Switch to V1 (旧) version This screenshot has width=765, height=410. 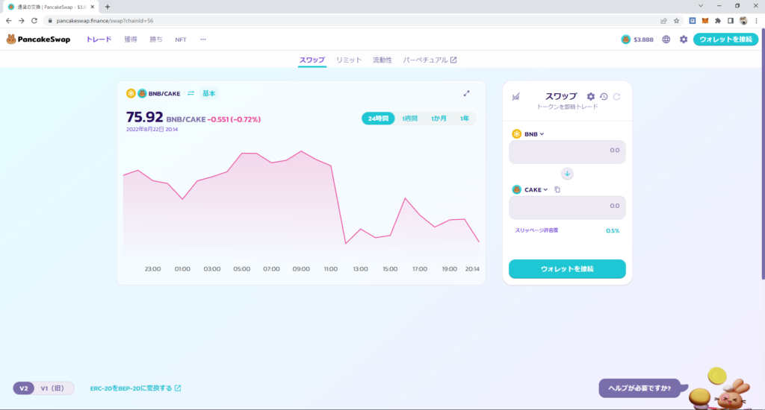[x=53, y=388]
